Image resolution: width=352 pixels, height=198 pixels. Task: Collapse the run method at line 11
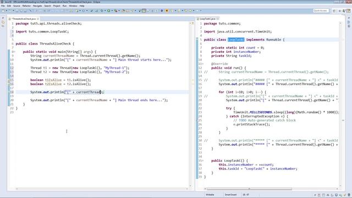point(203,64)
